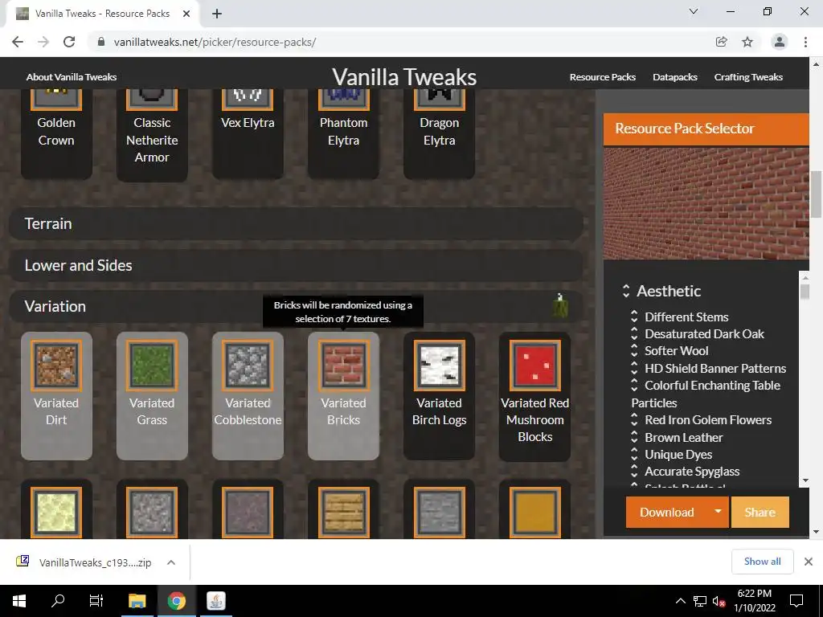Click the solid orange-yellow block icon

(534, 512)
